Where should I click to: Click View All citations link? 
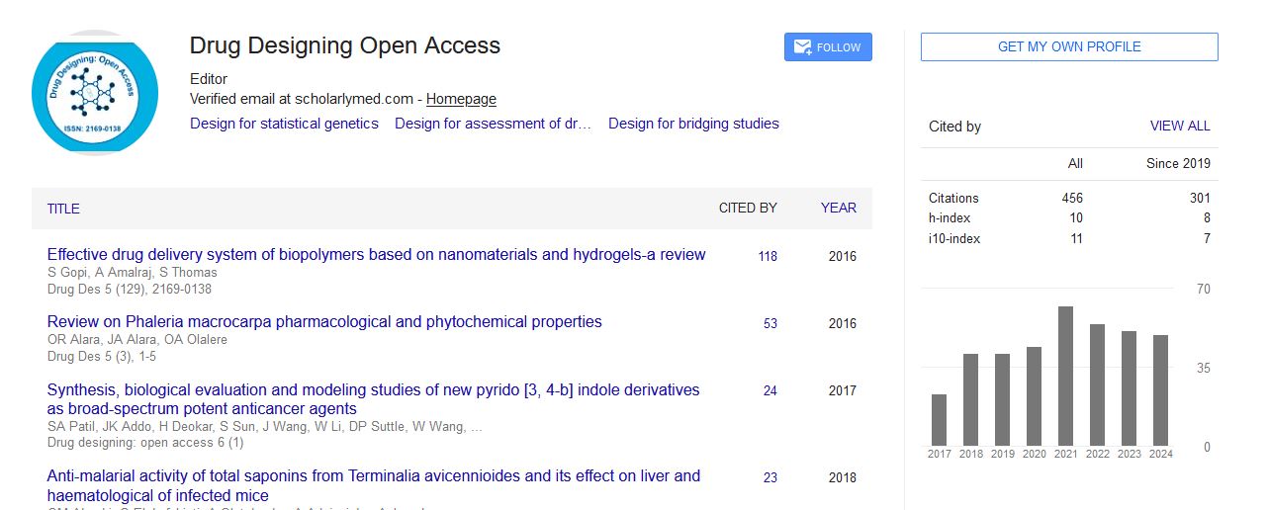click(x=1179, y=127)
